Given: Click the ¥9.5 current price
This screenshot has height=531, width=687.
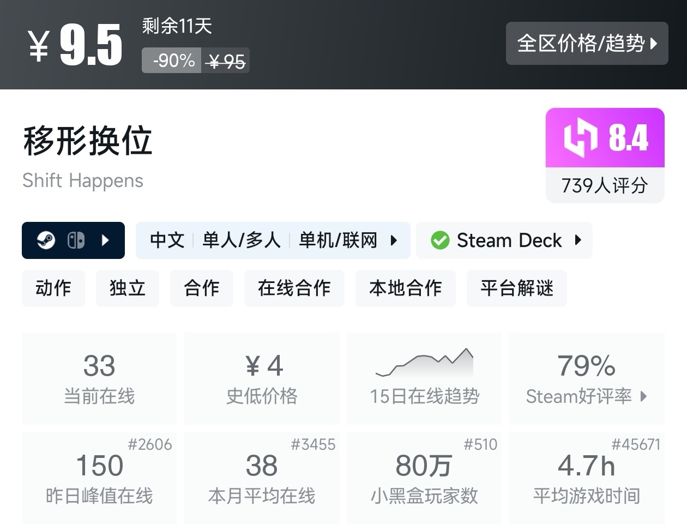Looking at the screenshot, I should pos(75,45).
